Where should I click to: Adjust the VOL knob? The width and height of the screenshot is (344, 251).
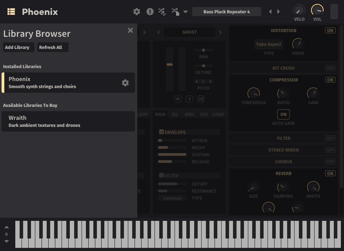tap(317, 10)
